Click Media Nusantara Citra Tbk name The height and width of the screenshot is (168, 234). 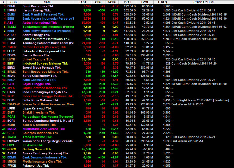tap(42, 161)
